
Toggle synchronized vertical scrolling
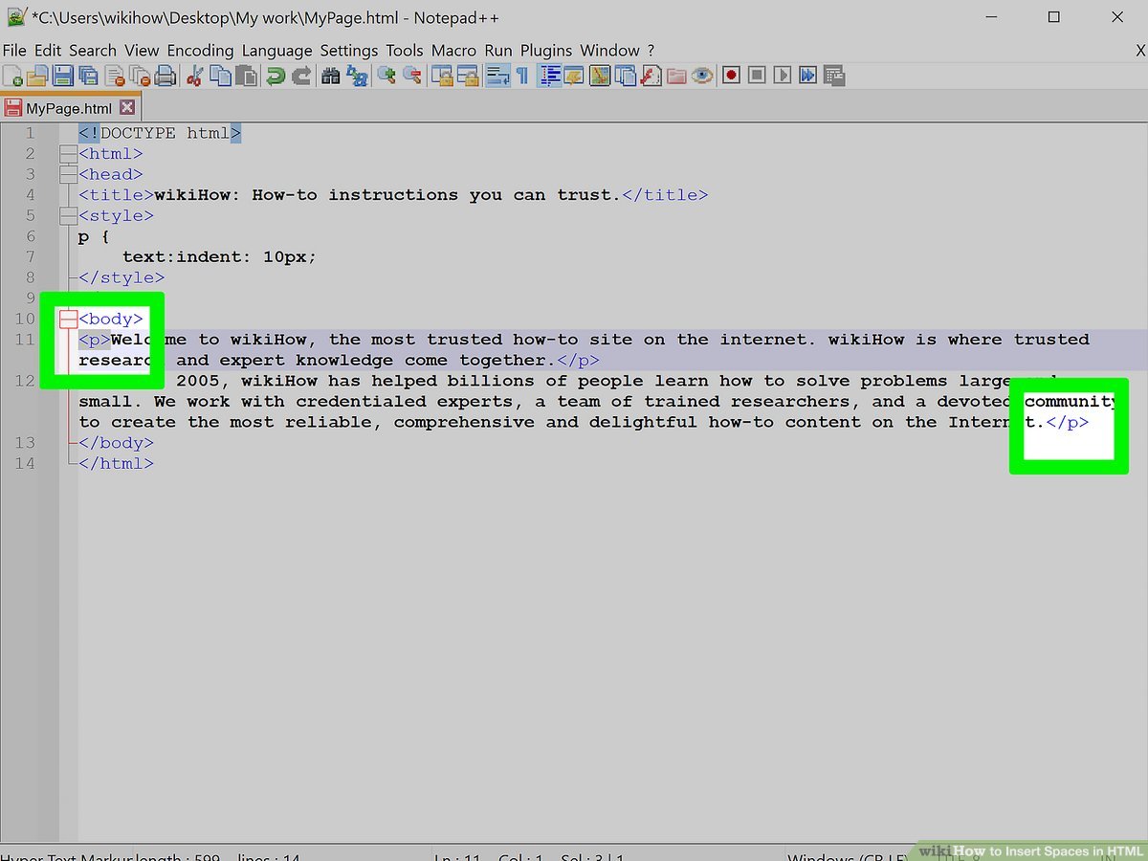(x=441, y=76)
